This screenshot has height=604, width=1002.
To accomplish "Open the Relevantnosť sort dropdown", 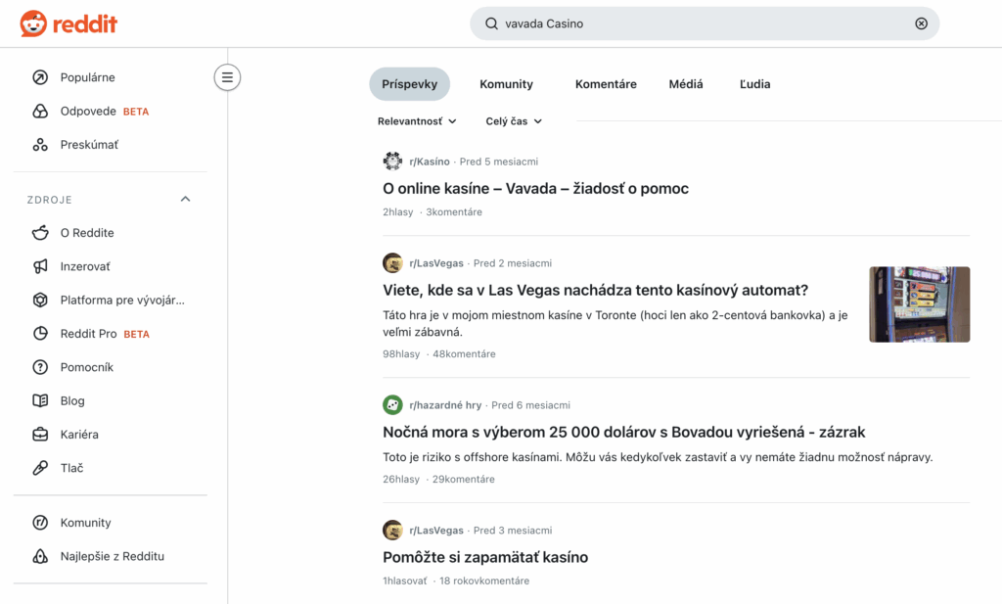I will 417,121.
